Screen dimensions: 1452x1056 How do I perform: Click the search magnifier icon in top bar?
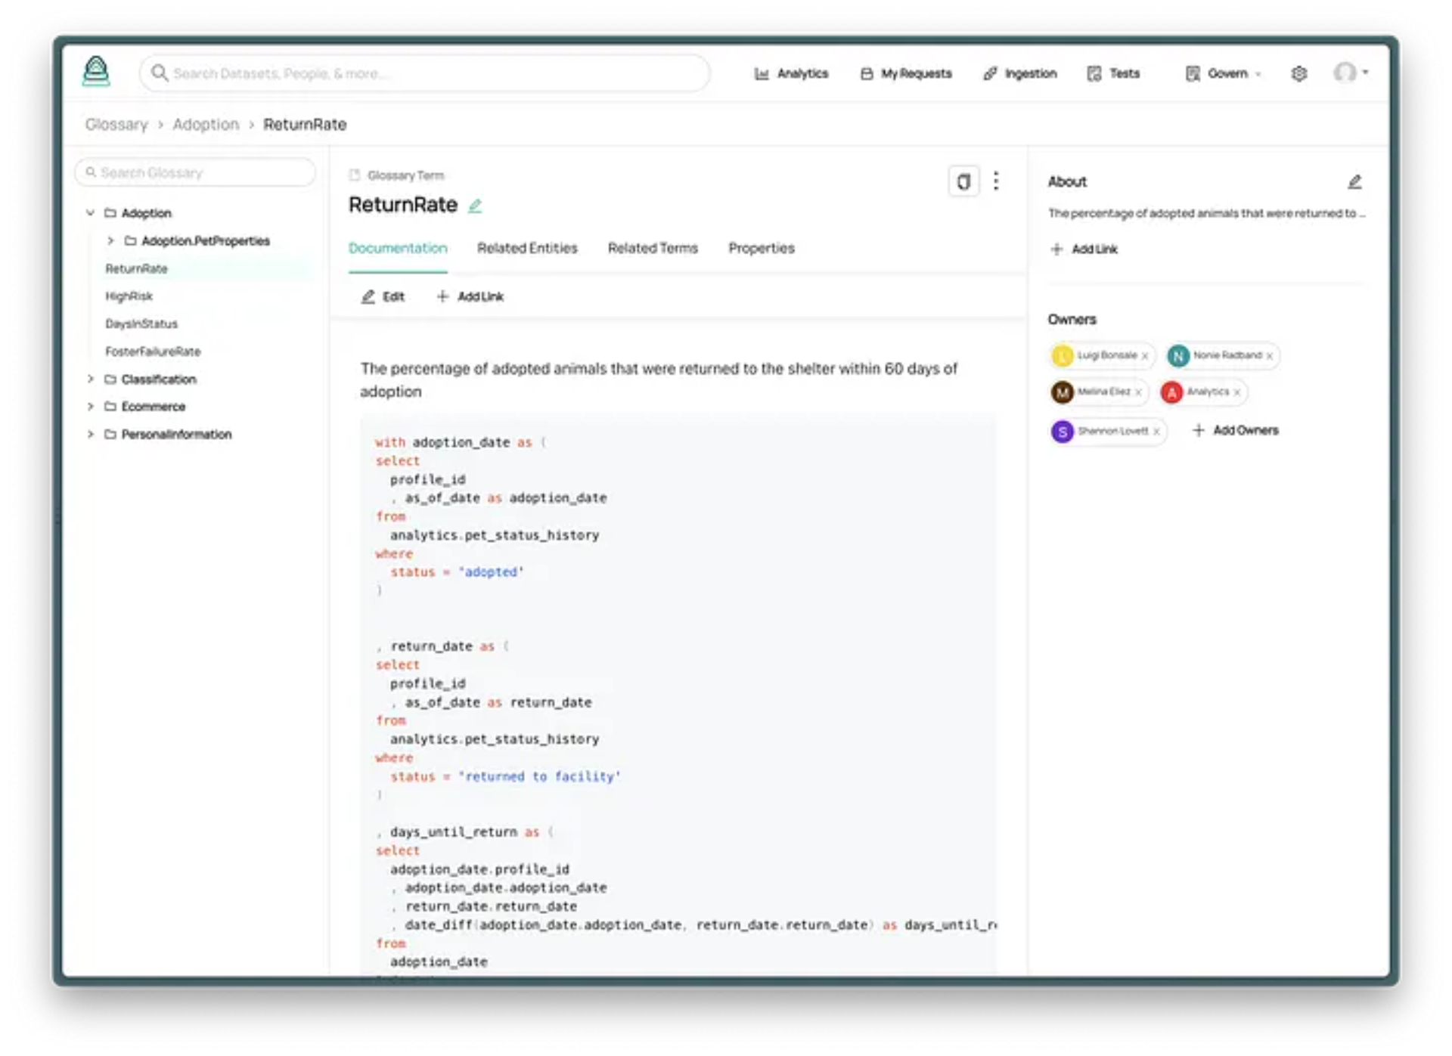click(159, 73)
